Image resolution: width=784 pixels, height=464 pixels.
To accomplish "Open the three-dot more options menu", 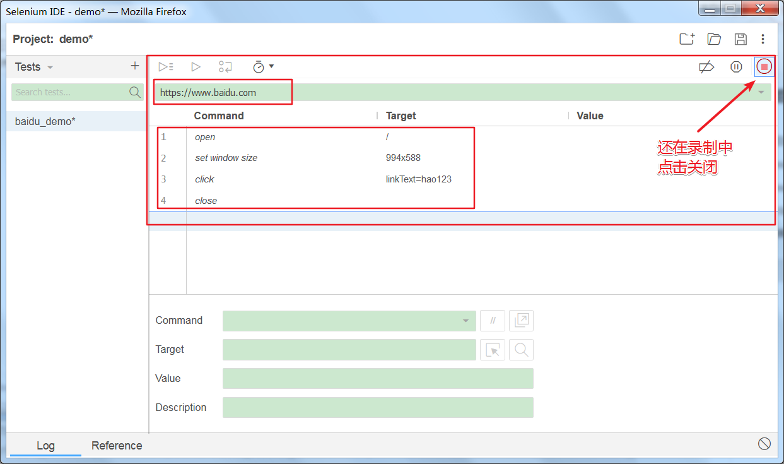I will (763, 39).
